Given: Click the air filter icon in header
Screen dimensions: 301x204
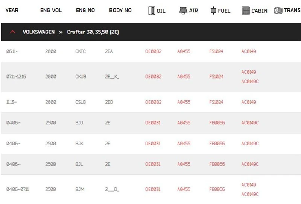Looking at the screenshot, I should tap(183, 11).
